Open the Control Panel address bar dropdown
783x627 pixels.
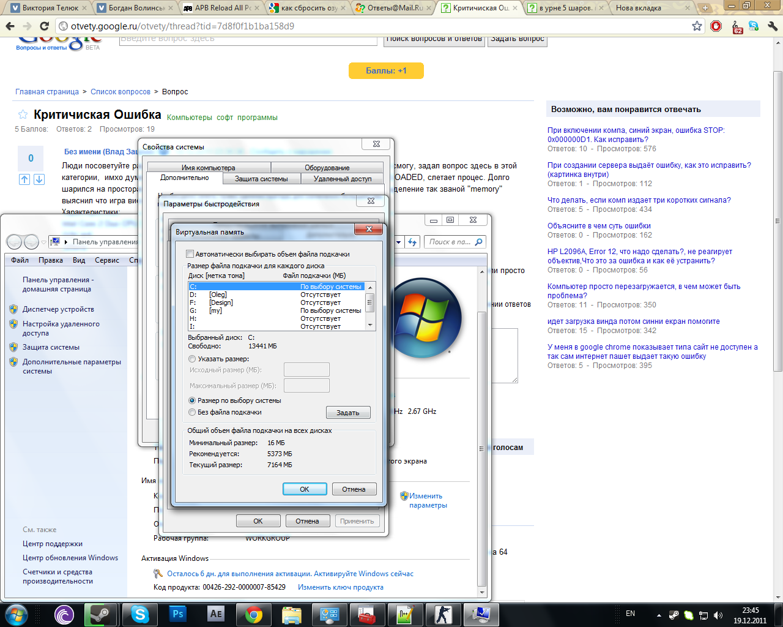[x=398, y=242]
